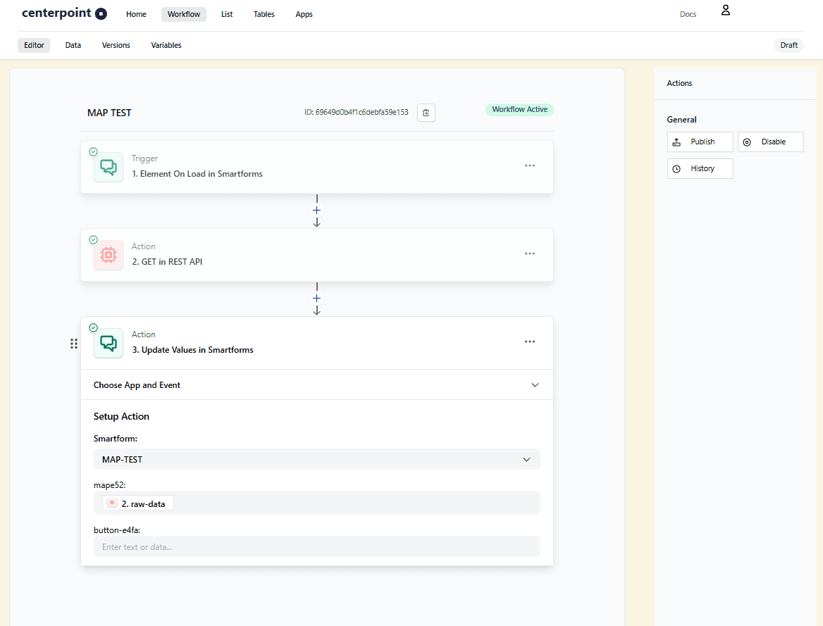This screenshot has height=626, width=823.
Task: Click the Update Values Smartforms icon
Action: click(x=109, y=343)
